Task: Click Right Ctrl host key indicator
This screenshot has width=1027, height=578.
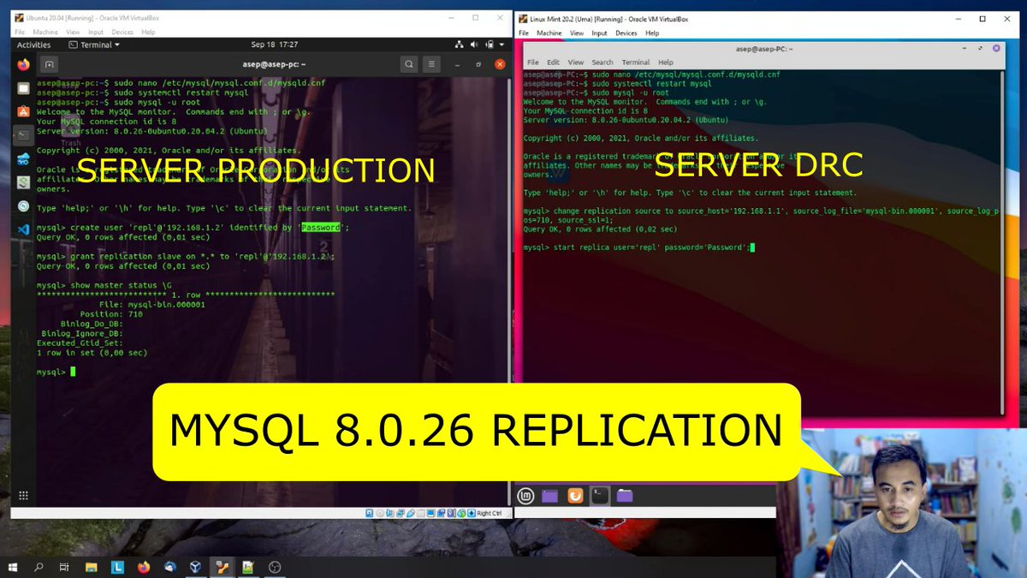Action: pos(490,513)
